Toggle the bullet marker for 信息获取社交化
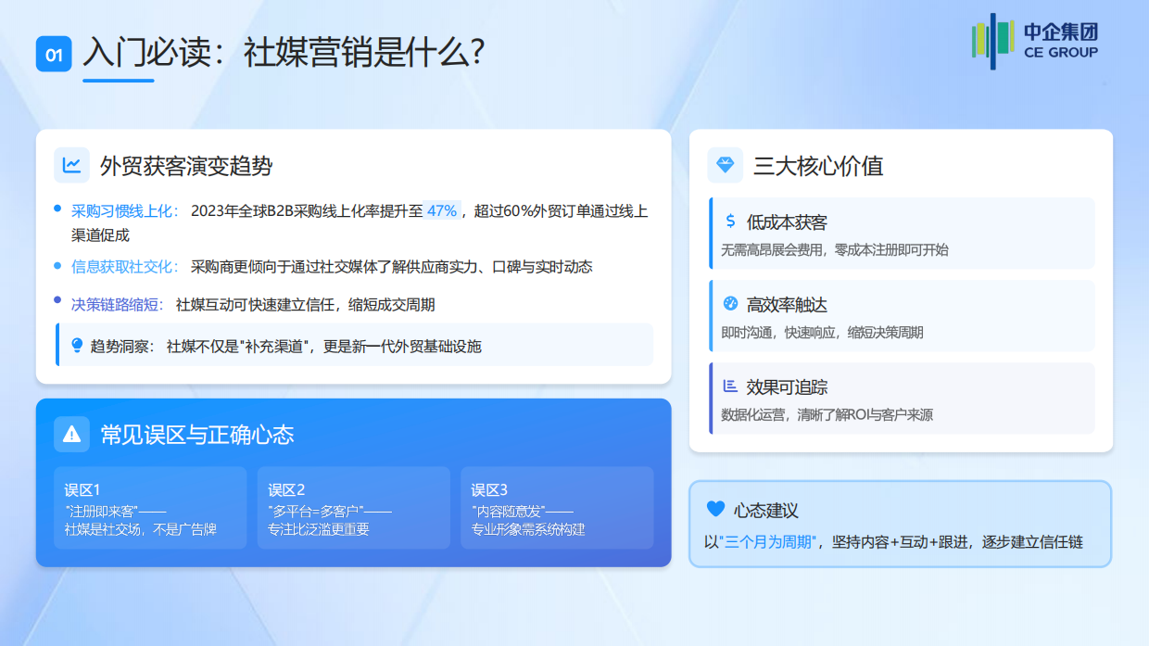Screen dimensions: 1149x646 tap(57, 266)
